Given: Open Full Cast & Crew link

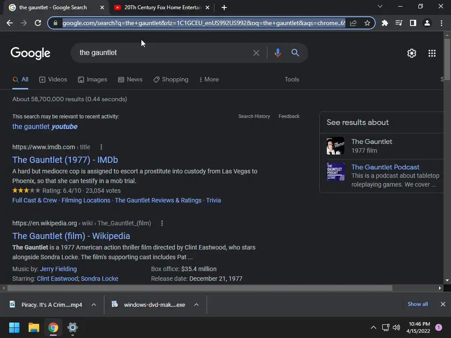Looking at the screenshot, I should (x=34, y=200).
